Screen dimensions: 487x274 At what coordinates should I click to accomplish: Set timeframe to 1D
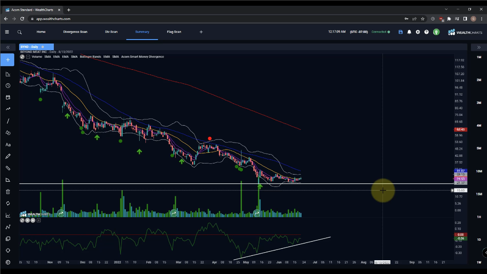(479, 240)
